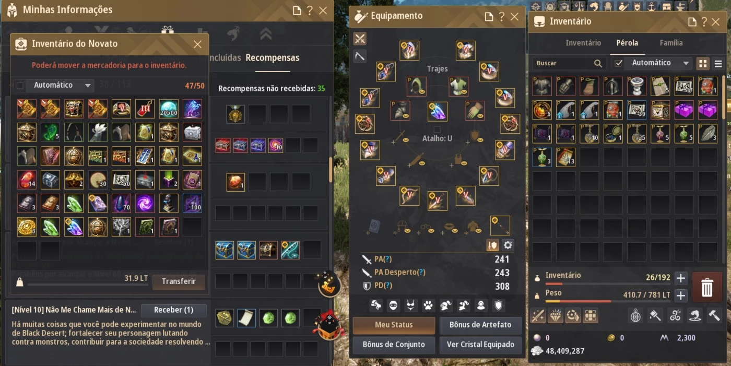Screen dimensions: 731x366
Task: Open equipment settings gear icon
Action: [x=508, y=245]
